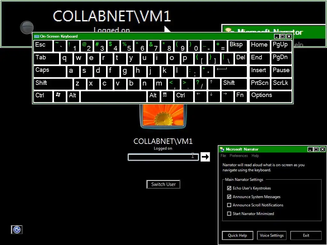The height and width of the screenshot is (245, 327).
Task: Hit the left arrow key on keyboard
Action: click(x=201, y=96)
